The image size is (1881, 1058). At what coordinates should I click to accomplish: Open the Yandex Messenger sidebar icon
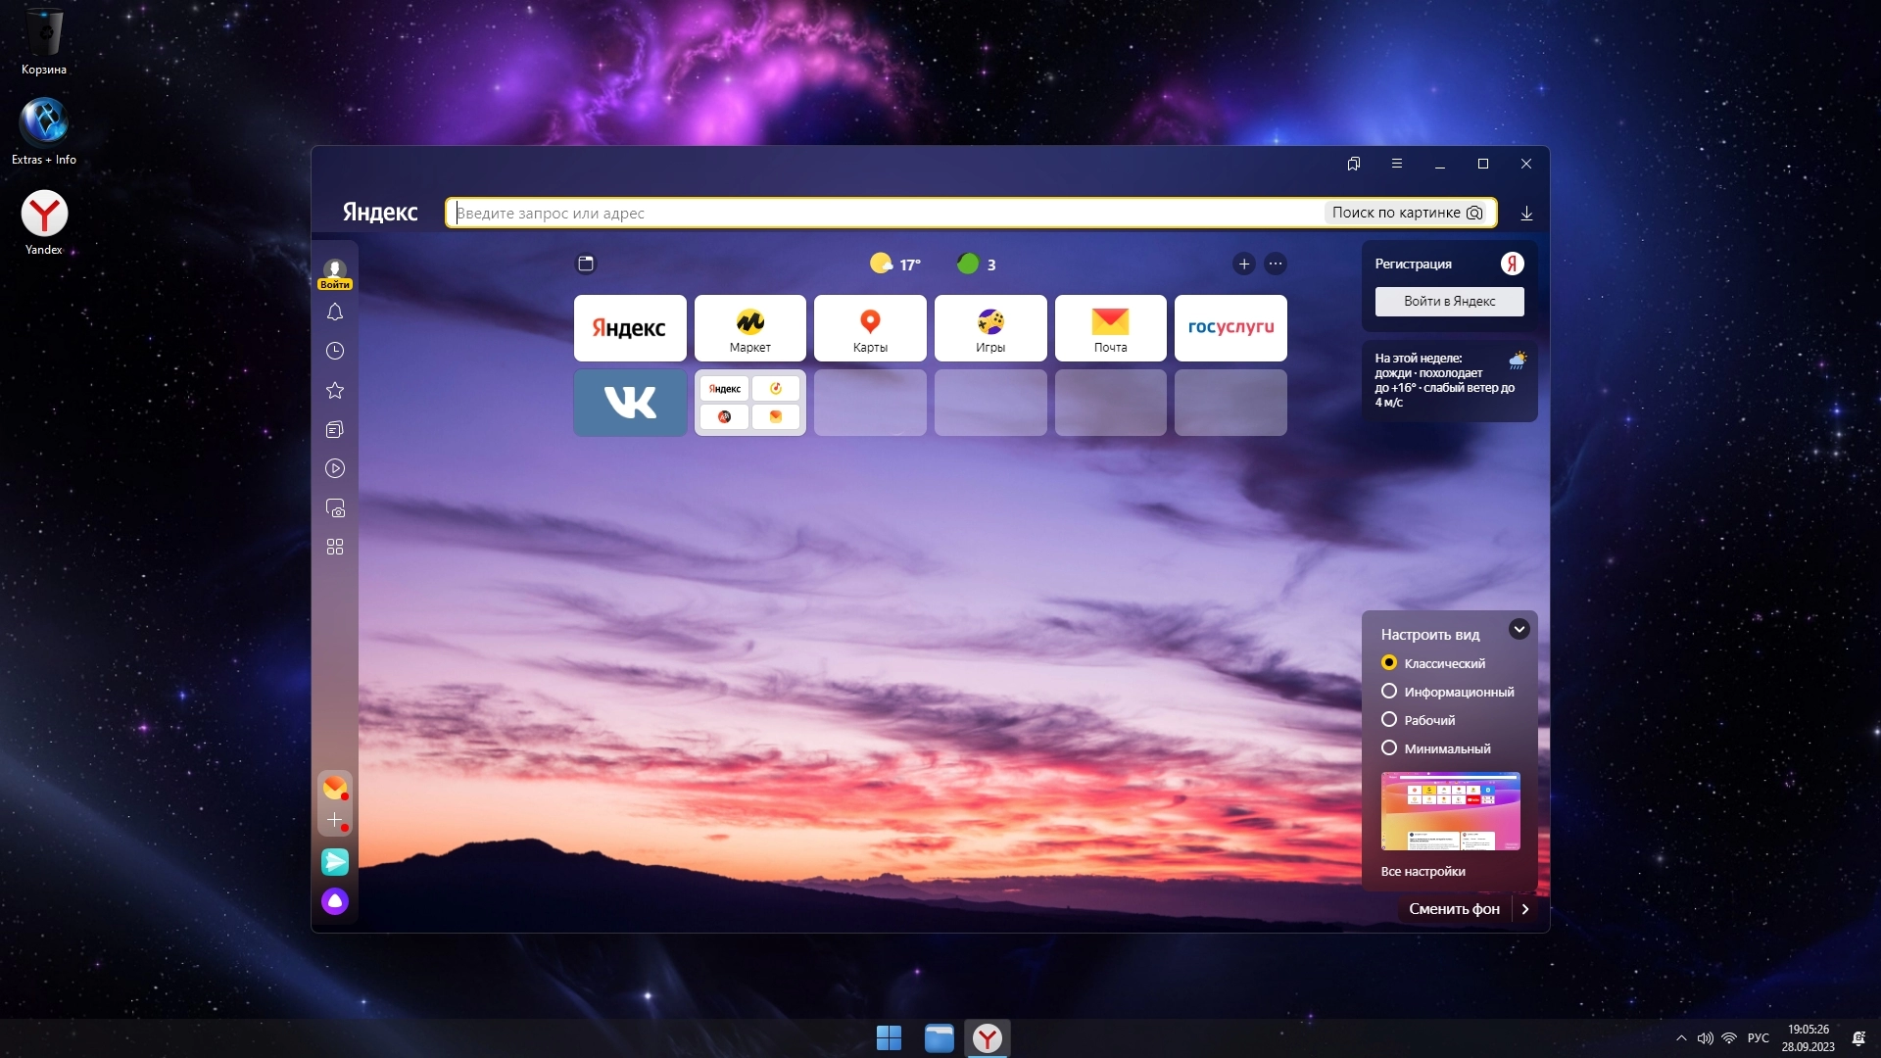click(x=335, y=862)
